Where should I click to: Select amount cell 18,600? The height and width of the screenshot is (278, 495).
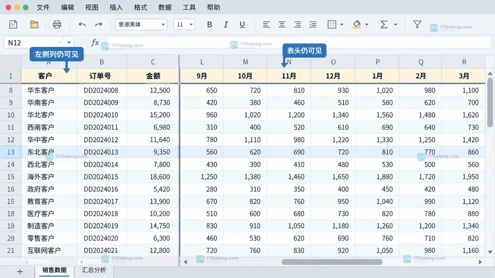pos(153,177)
